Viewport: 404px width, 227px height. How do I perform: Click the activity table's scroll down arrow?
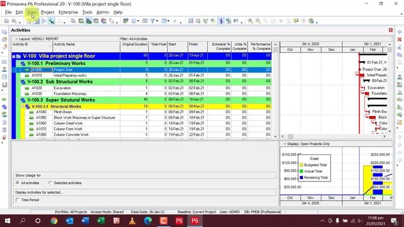275,136
